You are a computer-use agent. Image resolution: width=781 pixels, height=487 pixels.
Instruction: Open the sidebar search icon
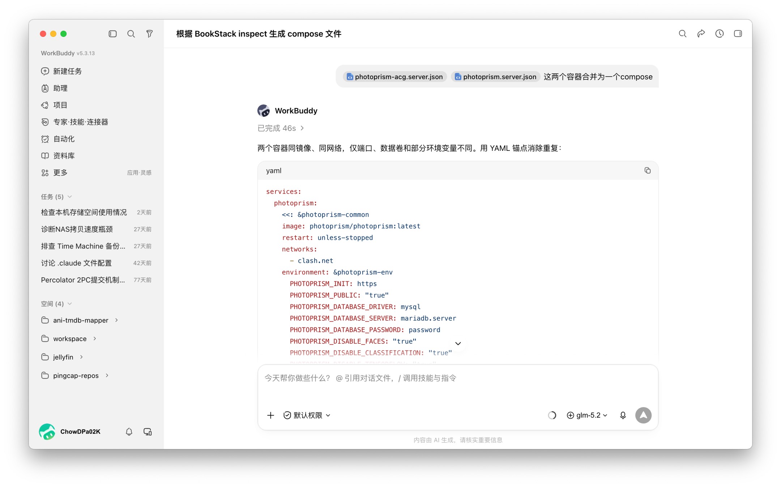(x=131, y=34)
